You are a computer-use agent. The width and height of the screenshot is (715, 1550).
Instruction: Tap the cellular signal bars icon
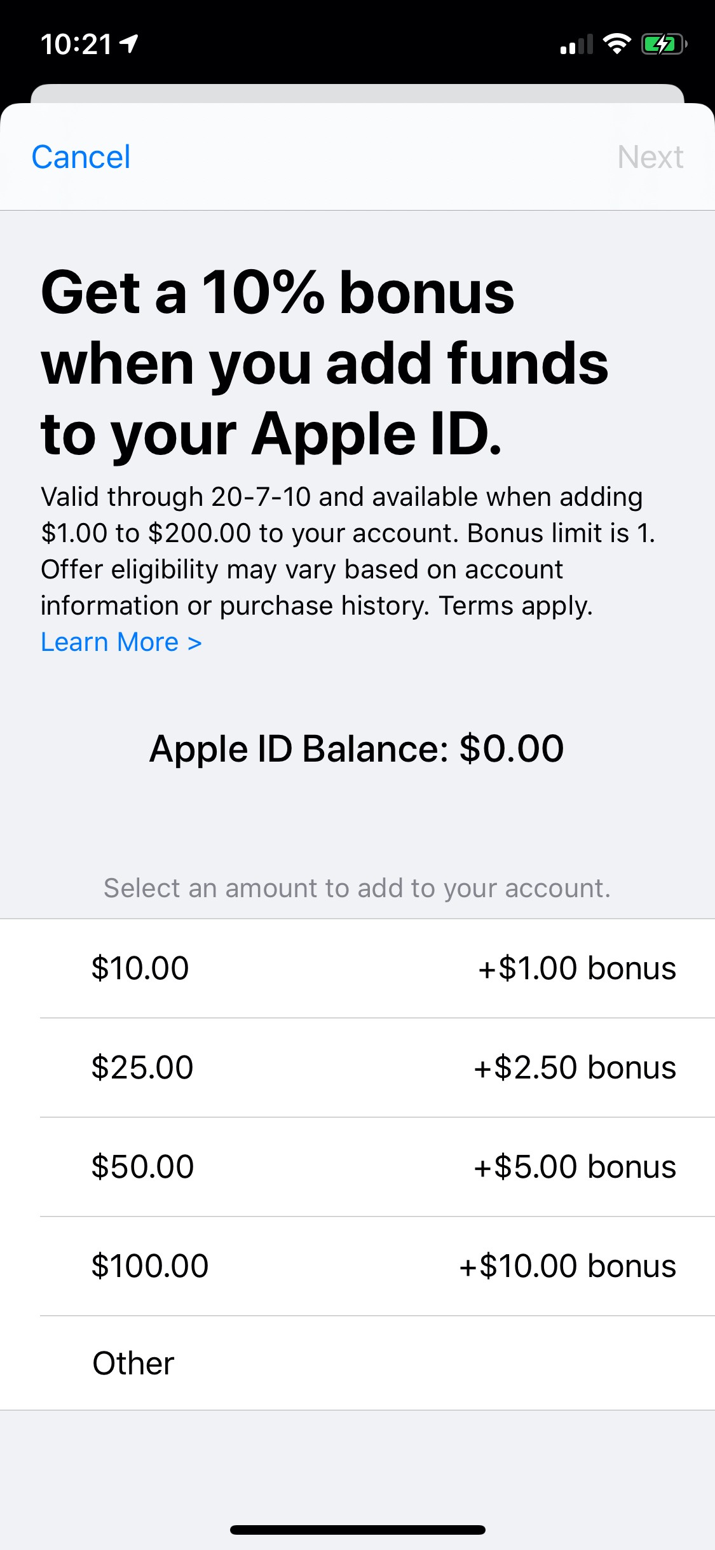[x=576, y=45]
